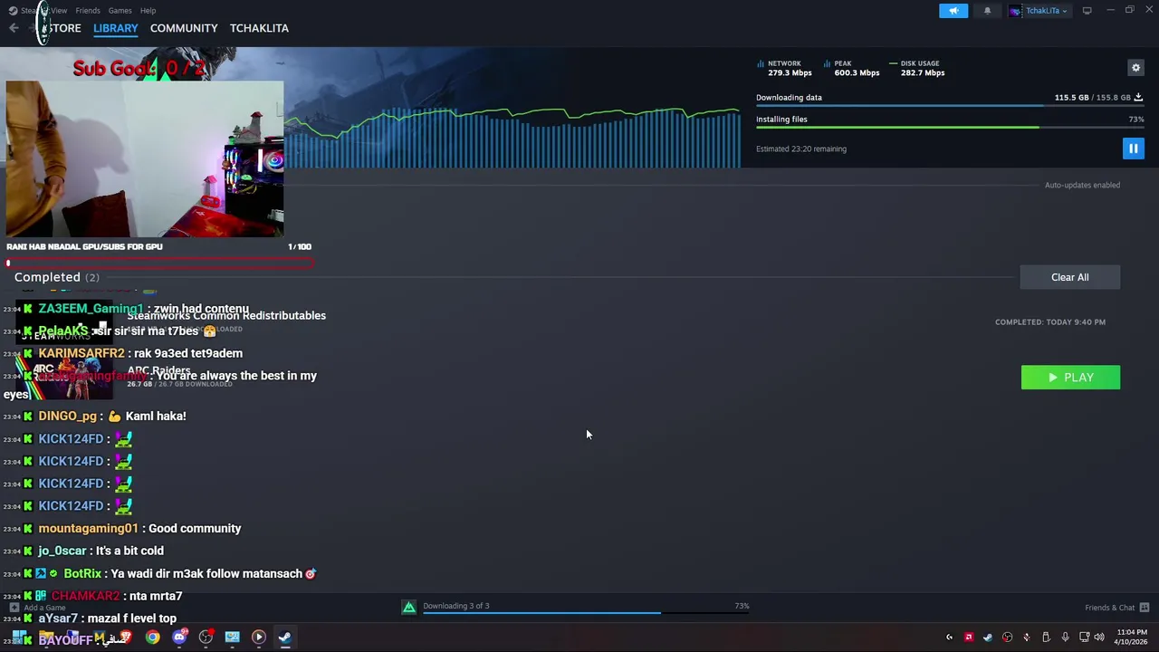Open the TCHAKLITA profile tab
Viewport: 1159px width, 652px height.
tap(259, 28)
